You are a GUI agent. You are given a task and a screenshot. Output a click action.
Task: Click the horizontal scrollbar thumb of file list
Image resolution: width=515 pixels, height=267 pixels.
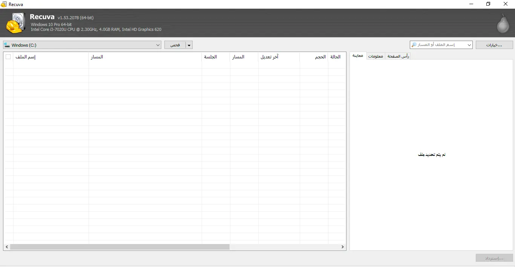pyautogui.click(x=120, y=247)
